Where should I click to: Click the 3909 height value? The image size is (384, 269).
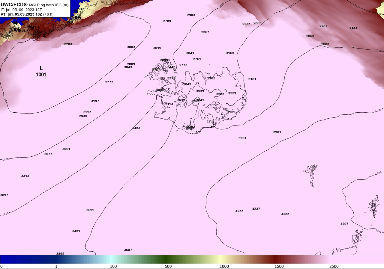coord(231,112)
